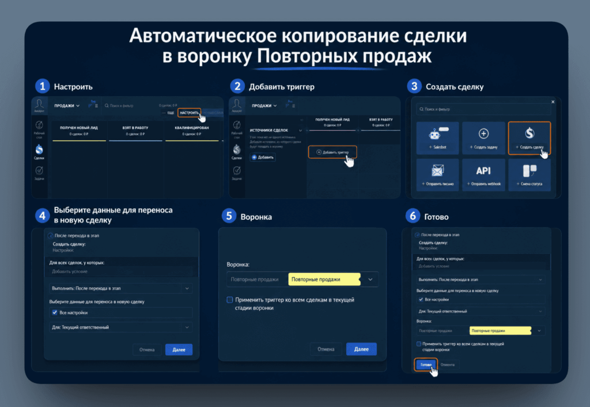Click the Настроить button
590x407 pixels.
pos(189,113)
